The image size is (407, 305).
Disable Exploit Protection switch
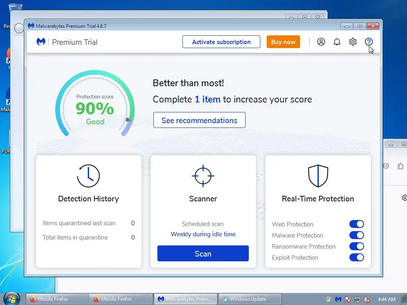[x=357, y=257]
